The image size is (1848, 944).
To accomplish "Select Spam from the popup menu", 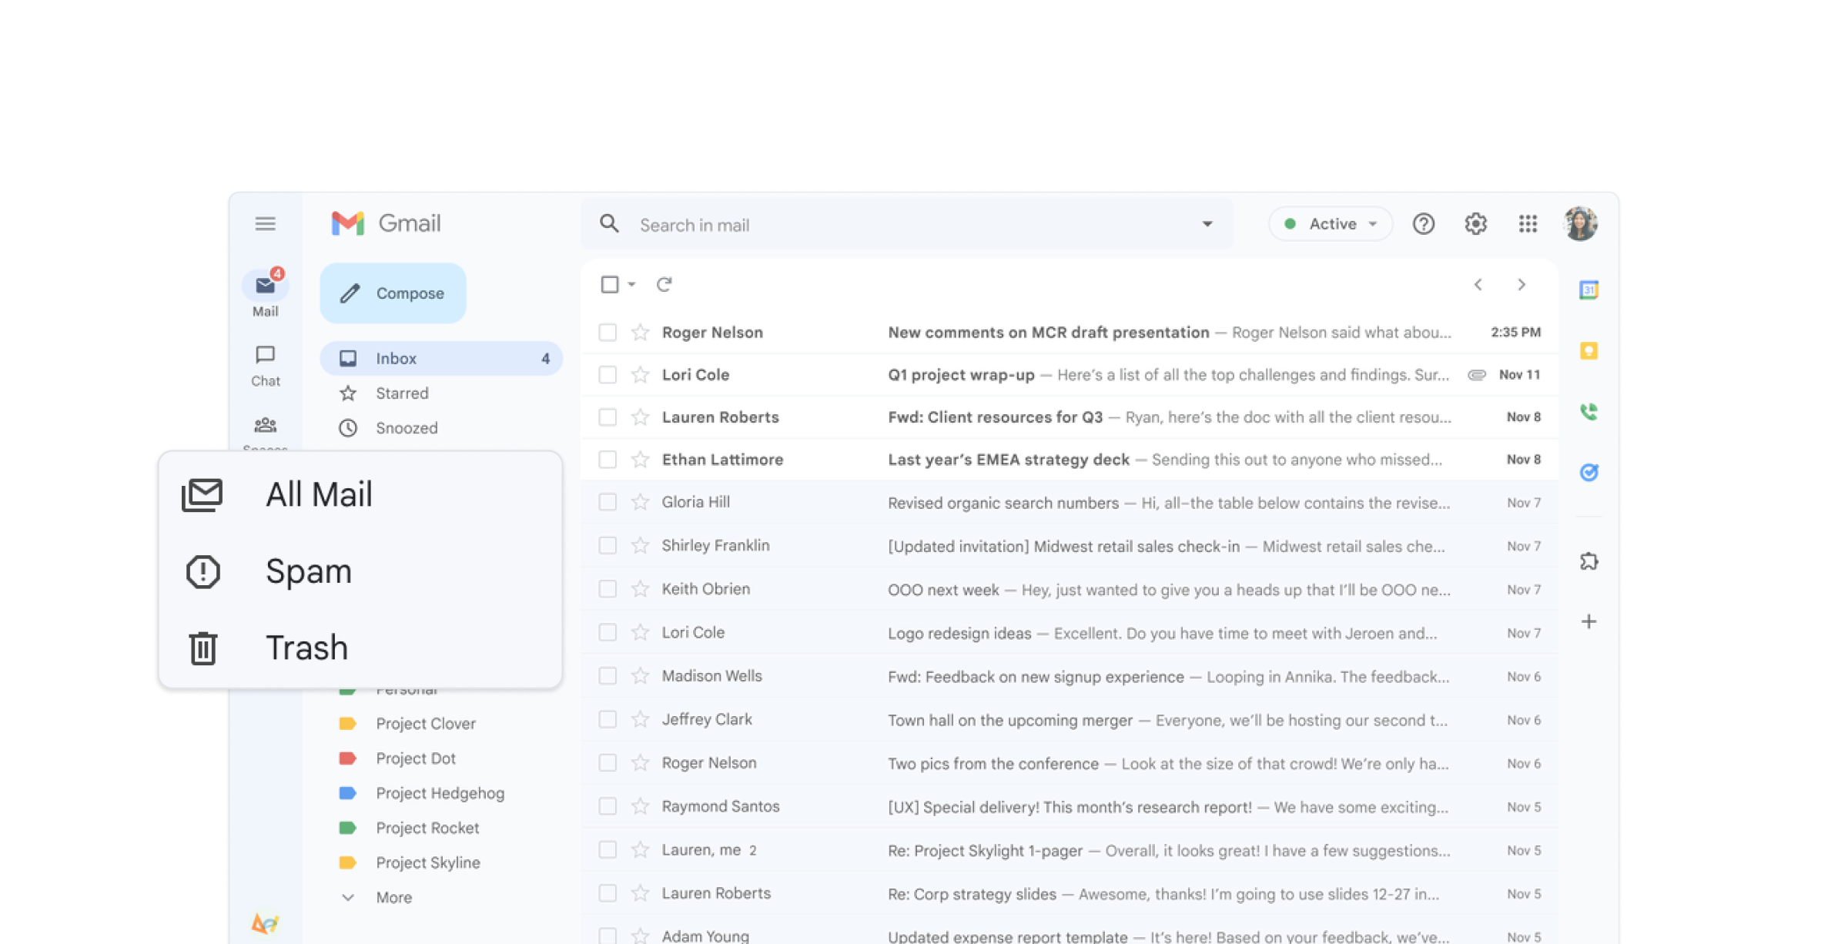I will pos(308,571).
